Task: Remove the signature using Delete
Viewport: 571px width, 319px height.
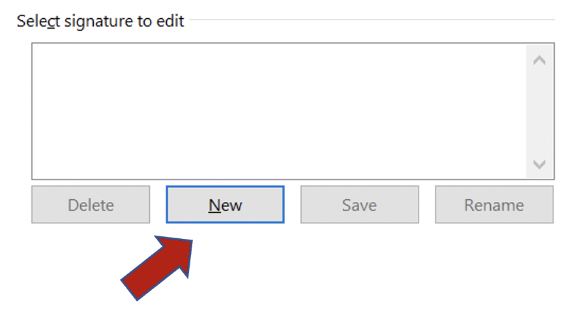Action: point(91,205)
